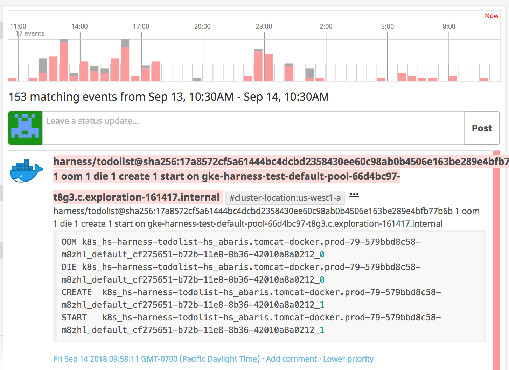
Task: Click the Docker whale event icon
Action: click(26, 170)
